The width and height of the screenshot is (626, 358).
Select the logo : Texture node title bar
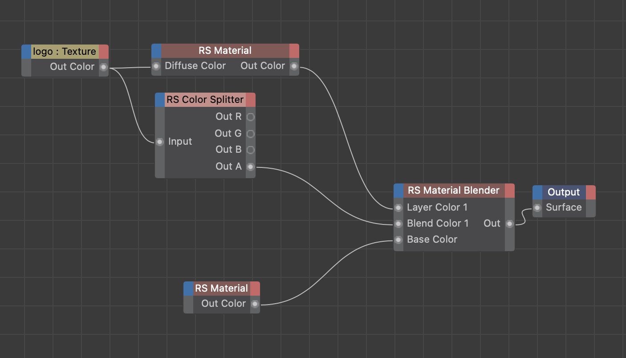click(x=65, y=52)
